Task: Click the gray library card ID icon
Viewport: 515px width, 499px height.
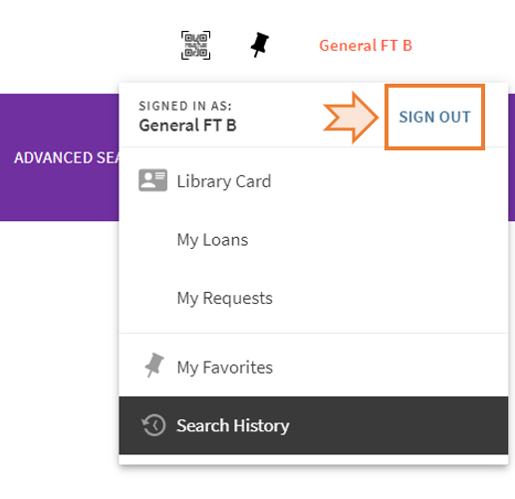Action: (152, 180)
